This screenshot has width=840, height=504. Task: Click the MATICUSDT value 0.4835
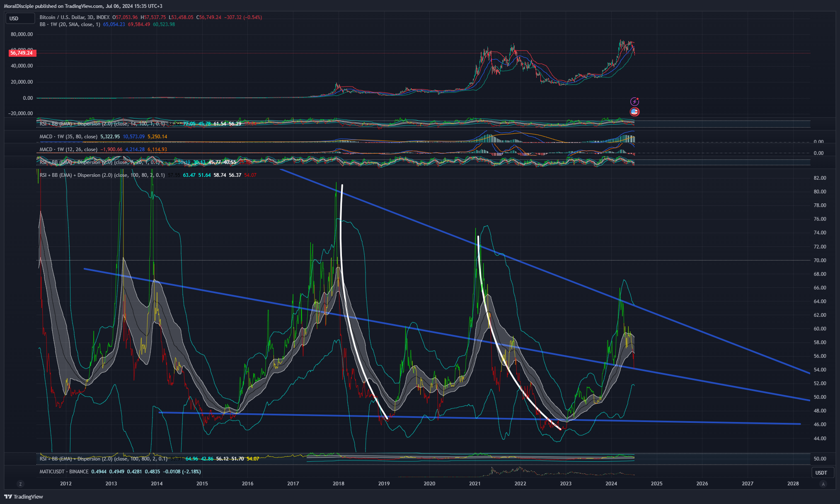(x=153, y=472)
